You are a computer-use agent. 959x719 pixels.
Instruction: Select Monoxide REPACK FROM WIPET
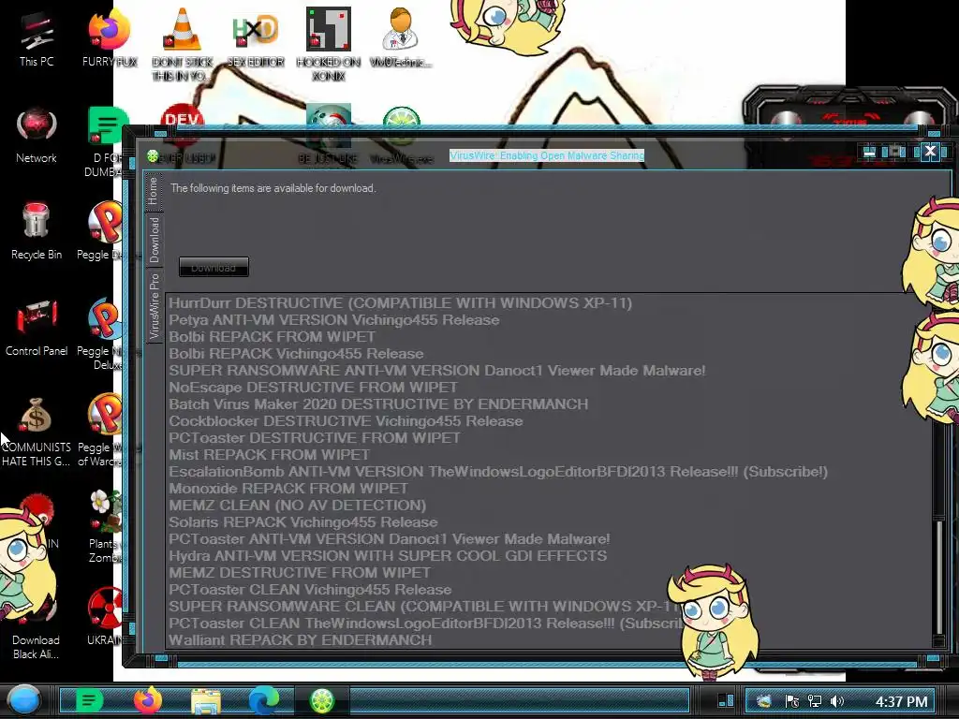[x=288, y=489]
